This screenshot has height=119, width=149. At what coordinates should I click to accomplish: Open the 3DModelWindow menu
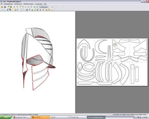(8, 4)
